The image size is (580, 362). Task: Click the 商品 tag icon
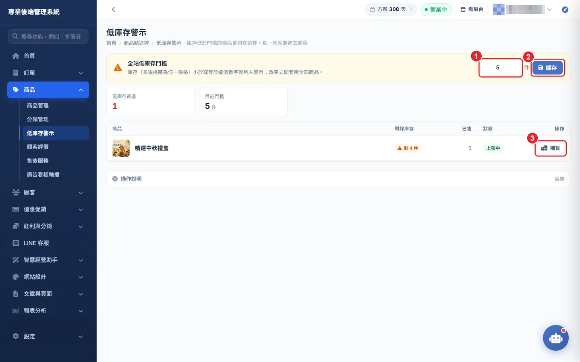[x=16, y=90]
